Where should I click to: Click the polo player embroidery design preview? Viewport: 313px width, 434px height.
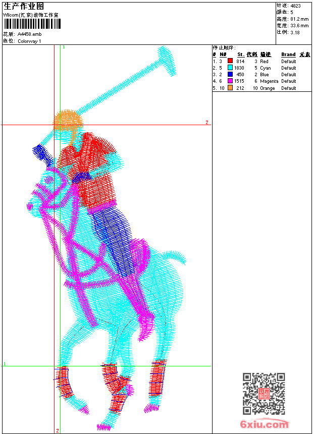tap(107, 238)
